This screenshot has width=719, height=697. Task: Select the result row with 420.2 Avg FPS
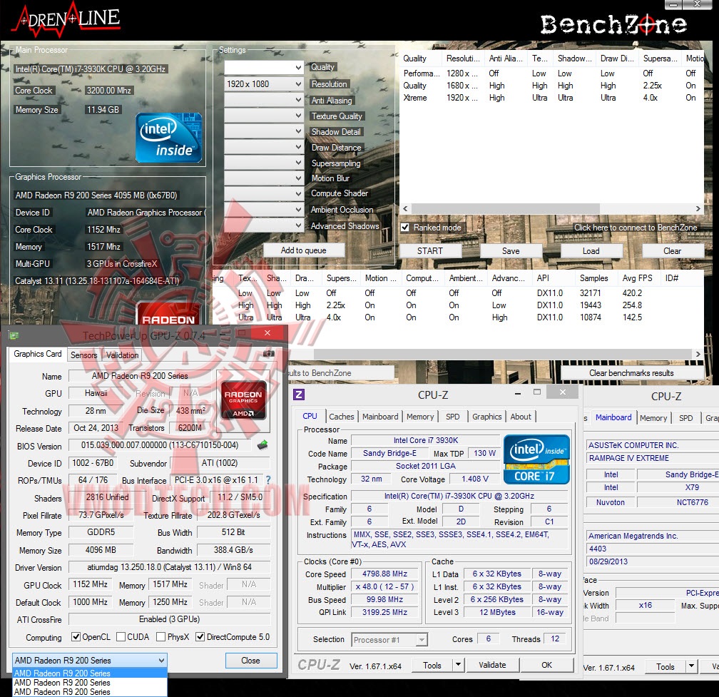[459, 293]
